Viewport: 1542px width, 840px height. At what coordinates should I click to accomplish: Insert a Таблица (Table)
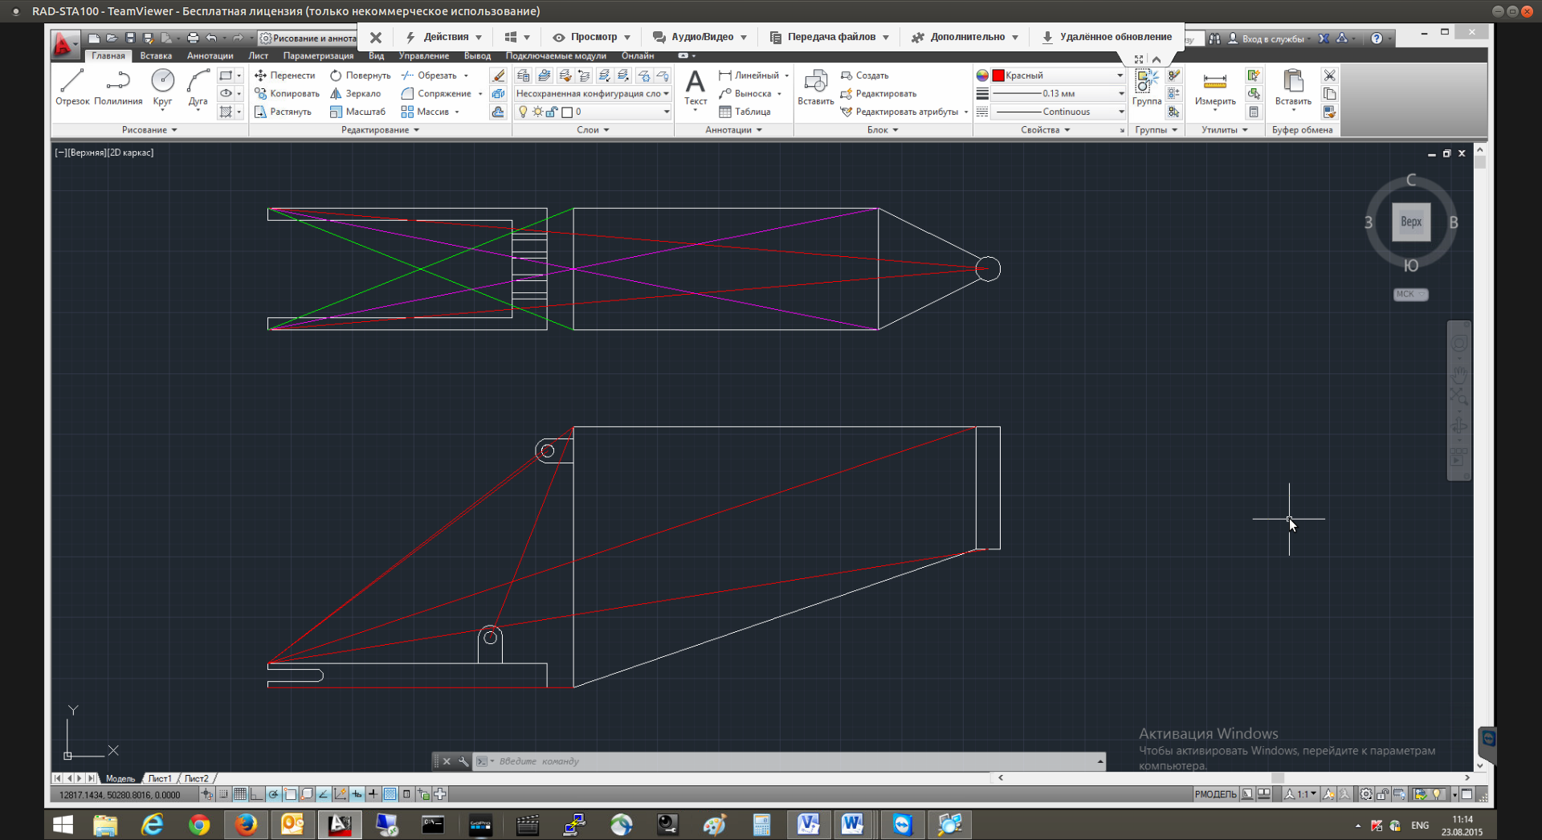click(744, 112)
